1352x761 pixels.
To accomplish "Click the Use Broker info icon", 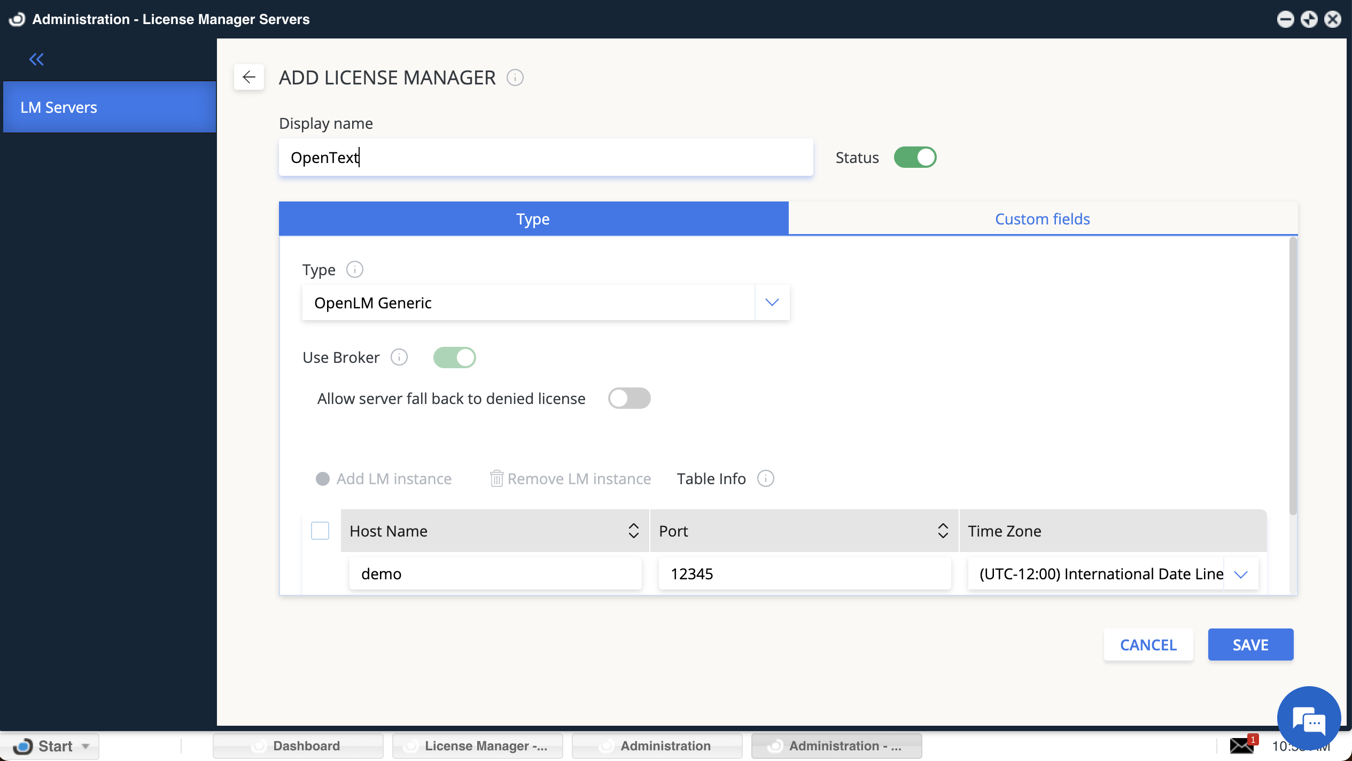I will [399, 357].
